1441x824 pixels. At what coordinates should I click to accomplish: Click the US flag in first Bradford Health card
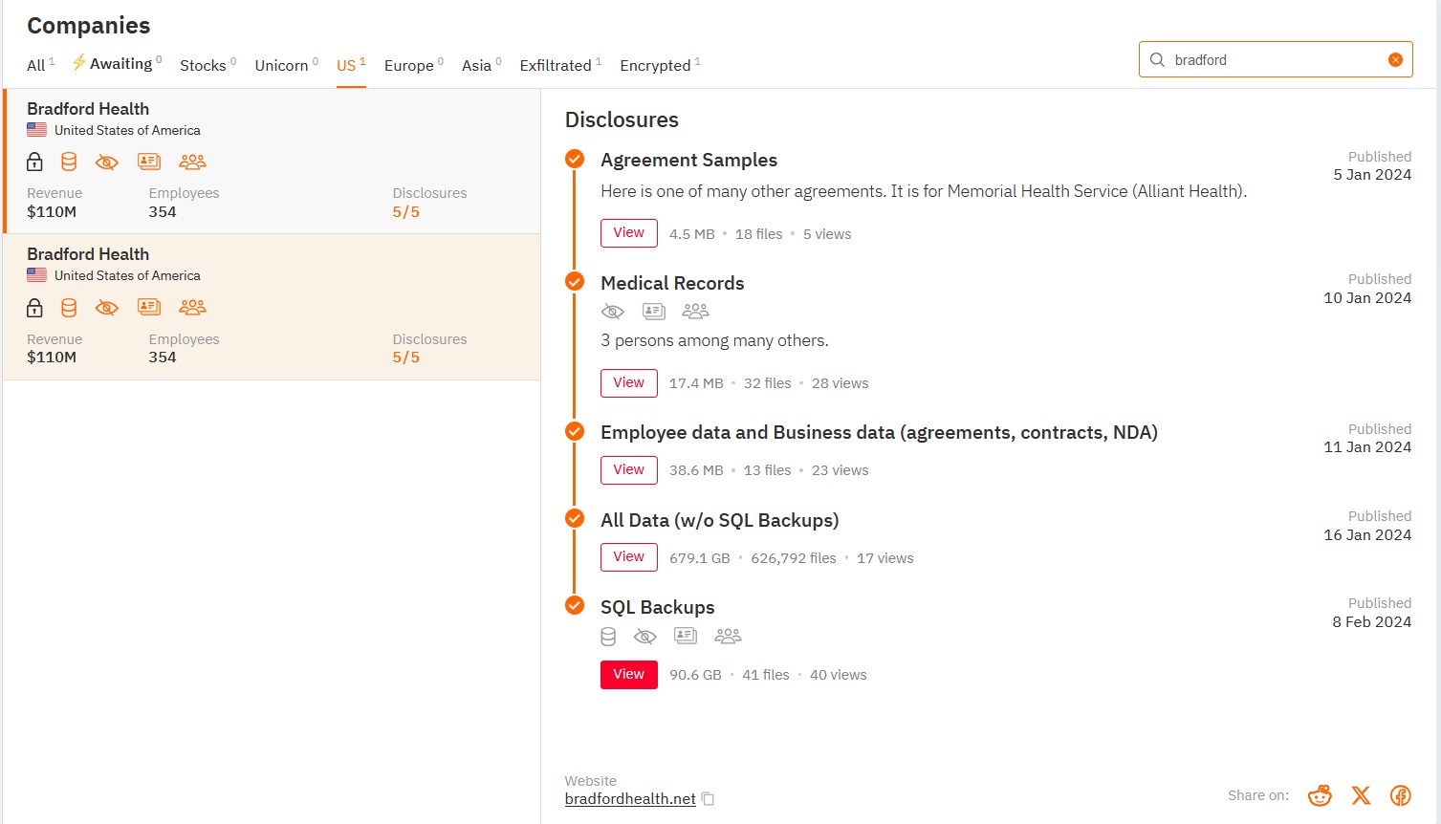[36, 130]
